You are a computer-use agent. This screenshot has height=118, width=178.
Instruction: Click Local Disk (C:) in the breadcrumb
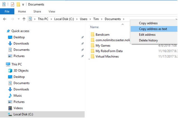click(64, 19)
